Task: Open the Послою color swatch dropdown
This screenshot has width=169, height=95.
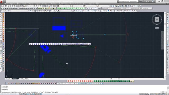Action: 109,8
